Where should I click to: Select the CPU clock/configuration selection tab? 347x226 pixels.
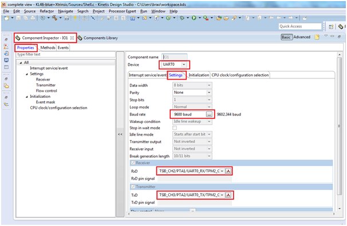[240, 75]
